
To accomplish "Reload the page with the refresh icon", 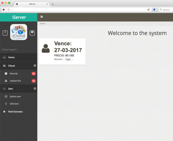I will (149, 10).
